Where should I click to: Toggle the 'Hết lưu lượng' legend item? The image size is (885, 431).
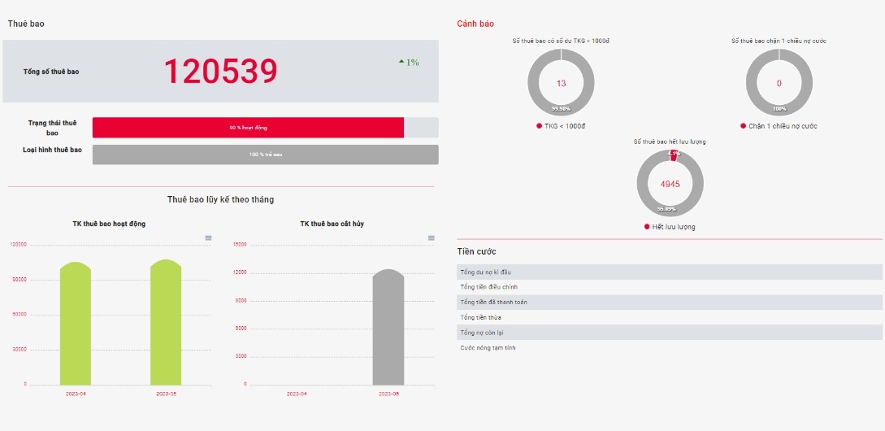(670, 227)
